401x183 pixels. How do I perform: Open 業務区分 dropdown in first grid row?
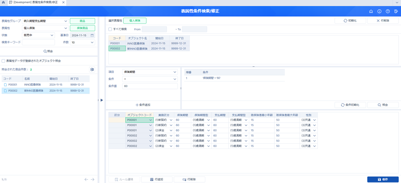tap(171, 120)
